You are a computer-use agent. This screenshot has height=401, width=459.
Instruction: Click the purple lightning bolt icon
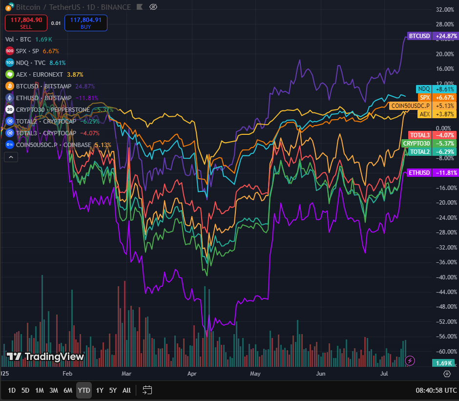(x=410, y=360)
